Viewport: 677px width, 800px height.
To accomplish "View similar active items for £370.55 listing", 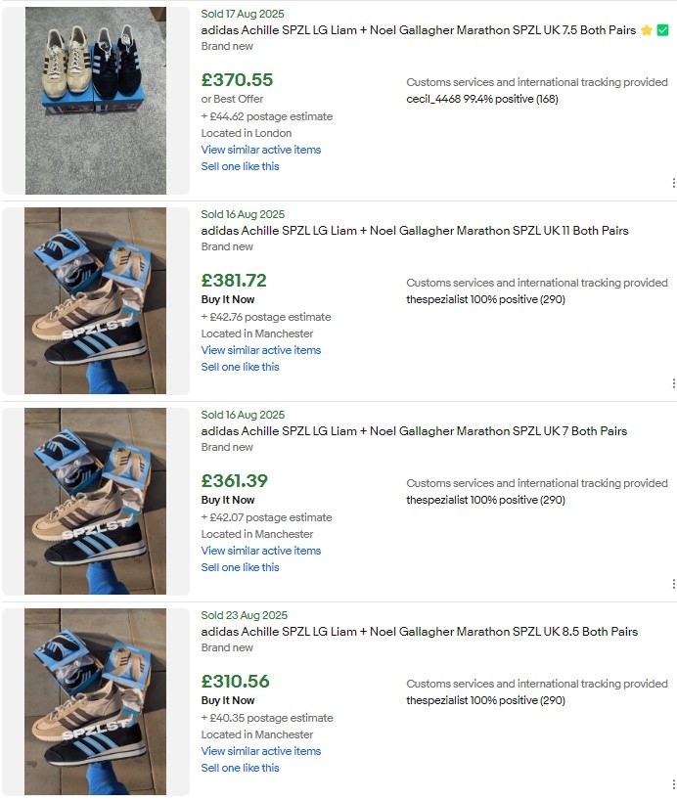I will pyautogui.click(x=261, y=150).
